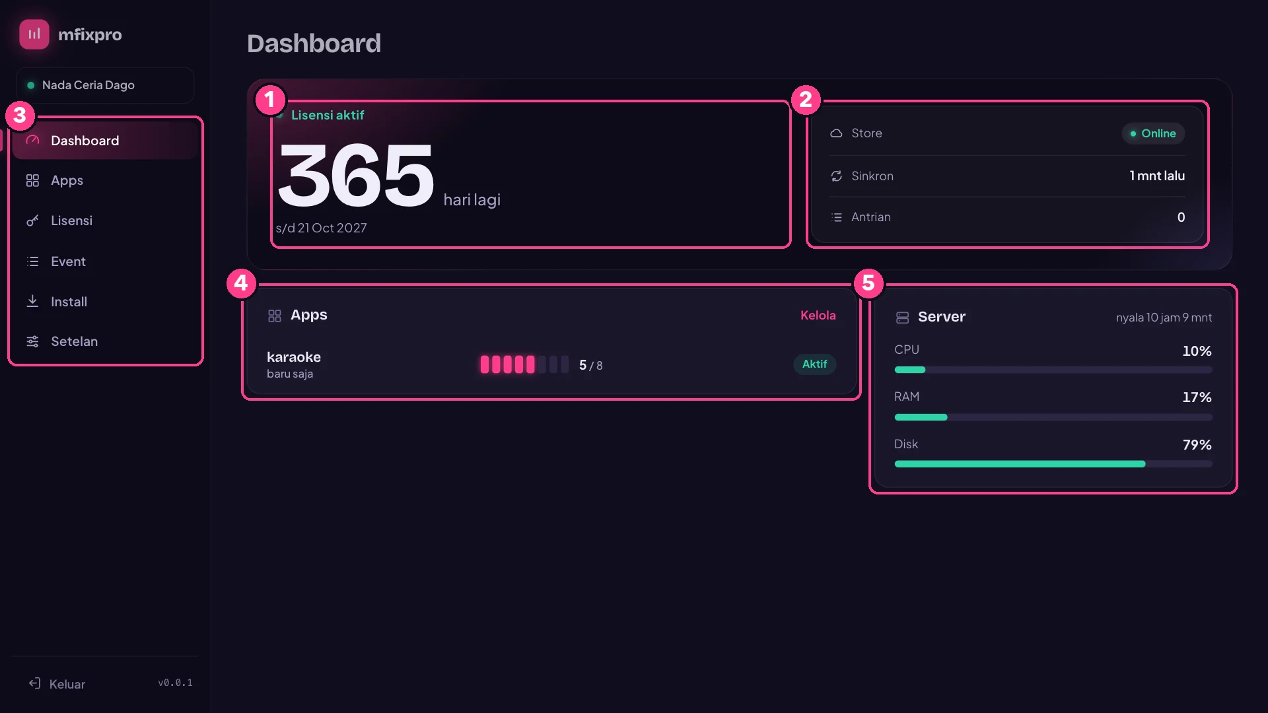This screenshot has height=713, width=1268.
Task: Click the Store cloud icon
Action: [836, 133]
